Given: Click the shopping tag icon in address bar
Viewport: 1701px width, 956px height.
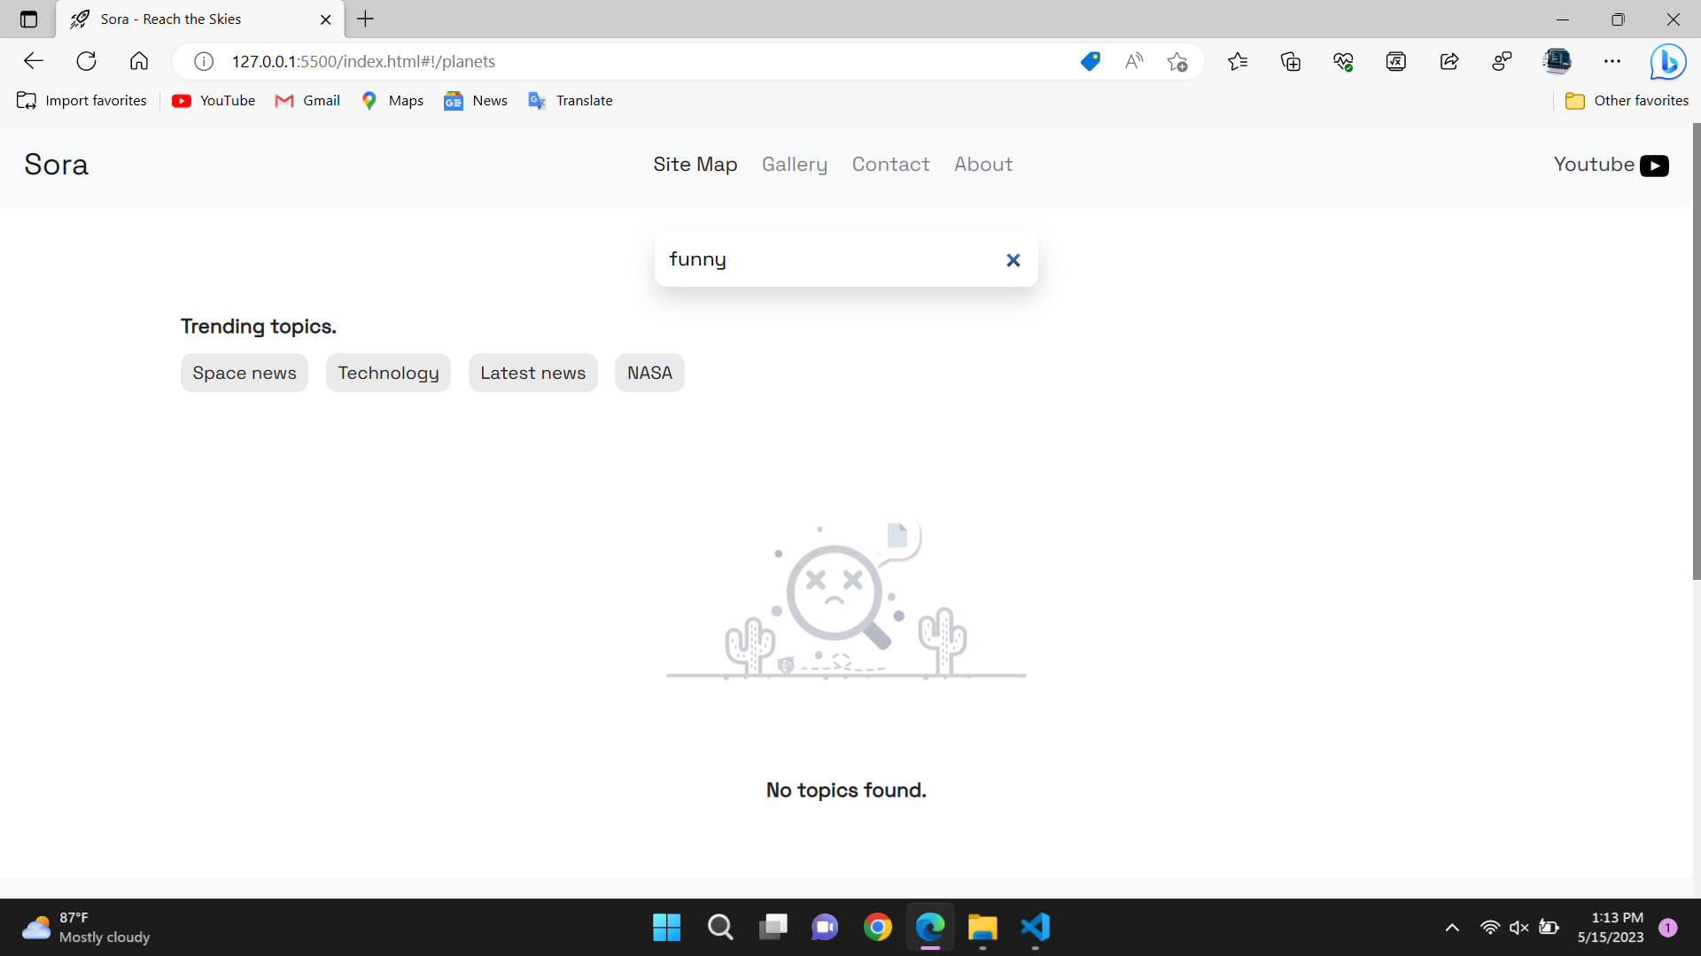Looking at the screenshot, I should [x=1090, y=61].
